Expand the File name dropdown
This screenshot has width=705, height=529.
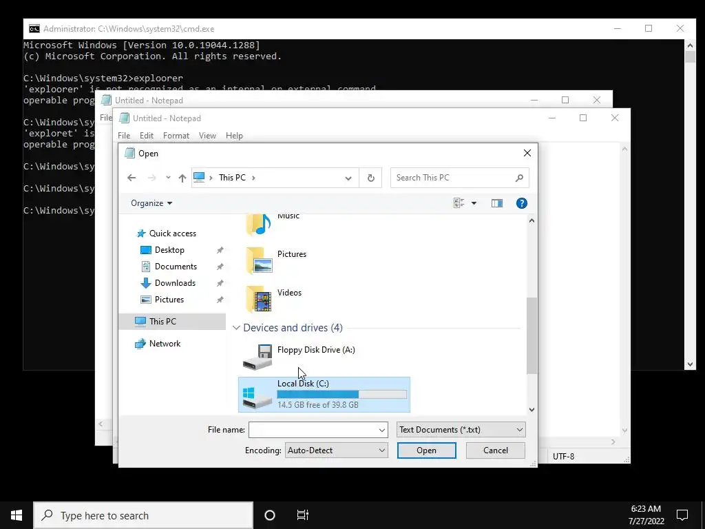click(381, 430)
